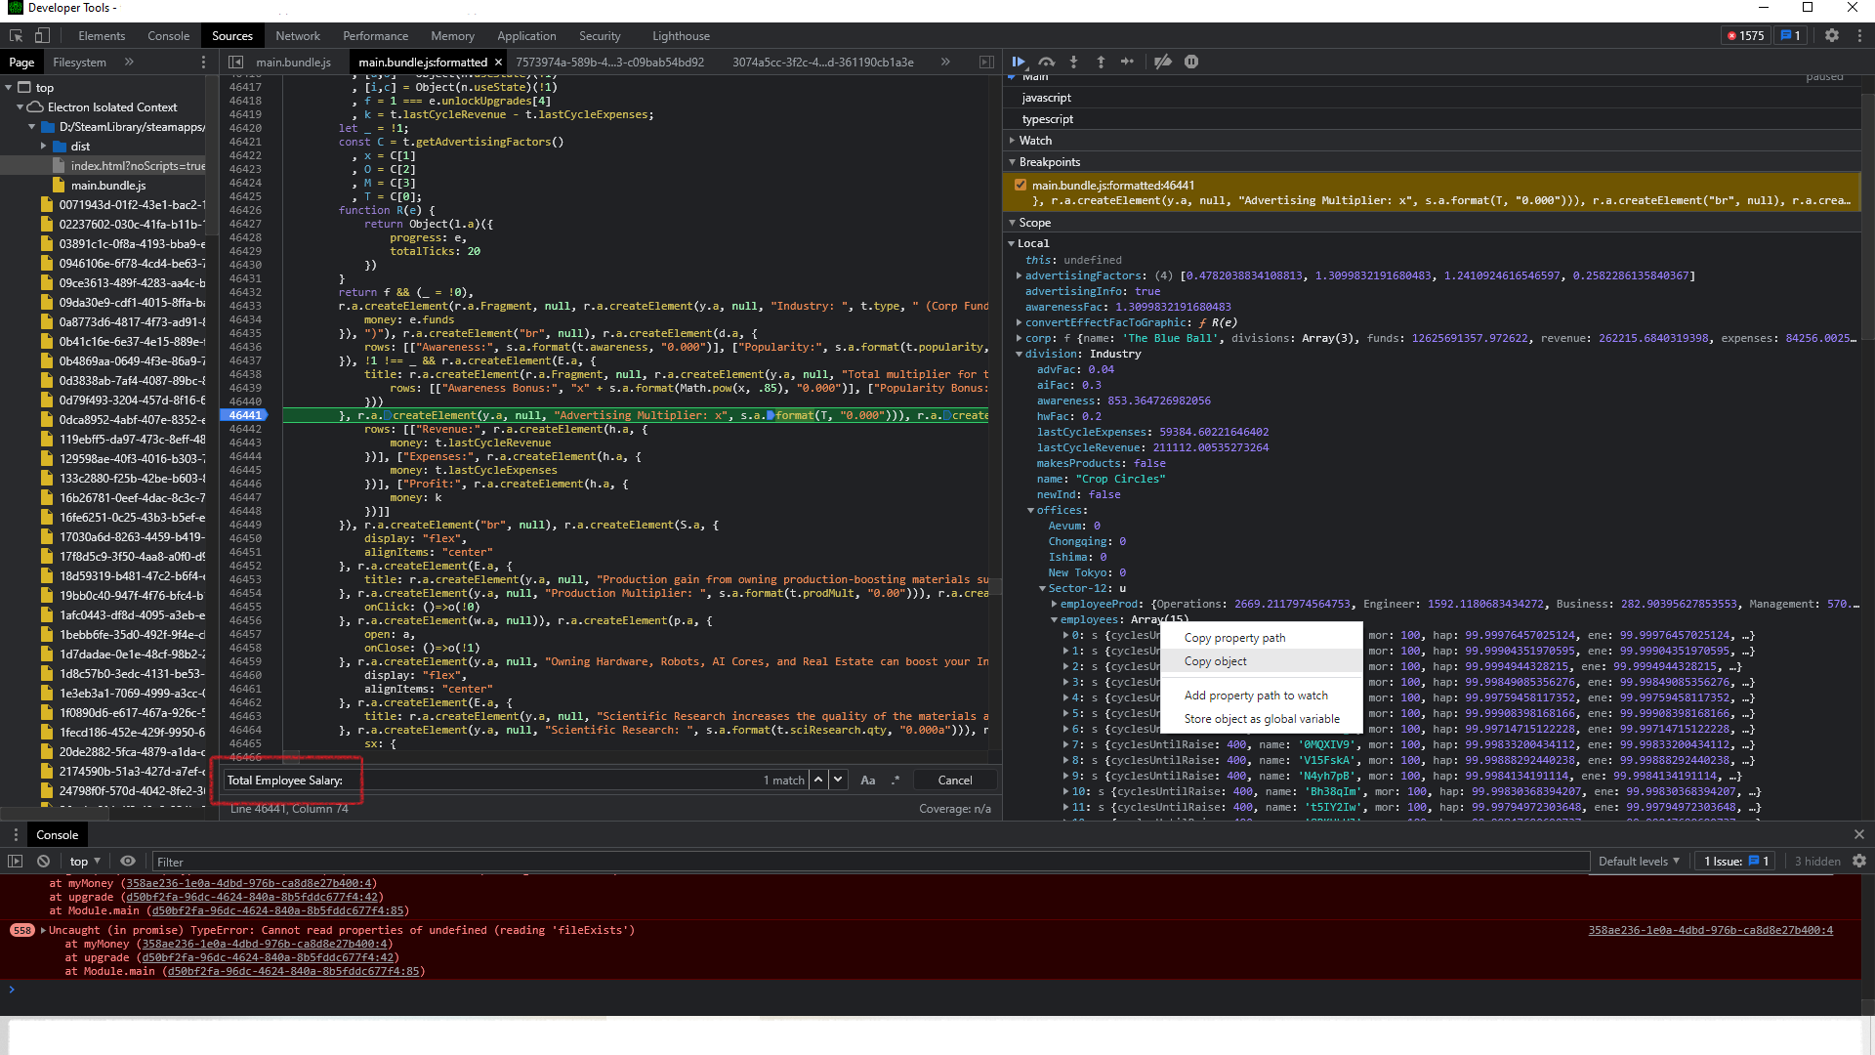Viewport: 1875px width, 1055px height.
Task: Deactivate all breakpoints
Action: click(1162, 62)
